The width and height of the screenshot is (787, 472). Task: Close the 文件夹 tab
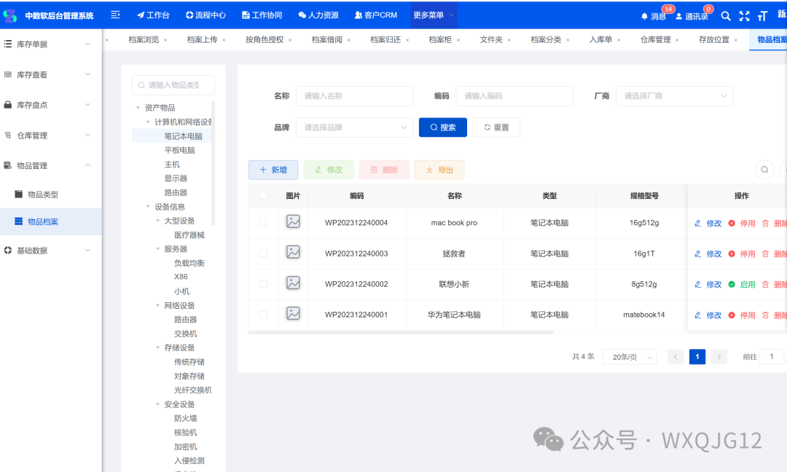[x=509, y=40]
